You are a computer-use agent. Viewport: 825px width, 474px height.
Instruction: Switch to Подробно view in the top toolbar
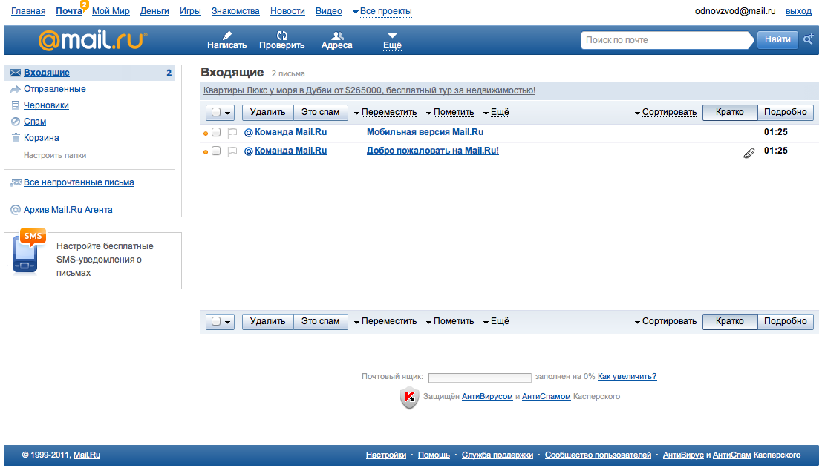786,112
